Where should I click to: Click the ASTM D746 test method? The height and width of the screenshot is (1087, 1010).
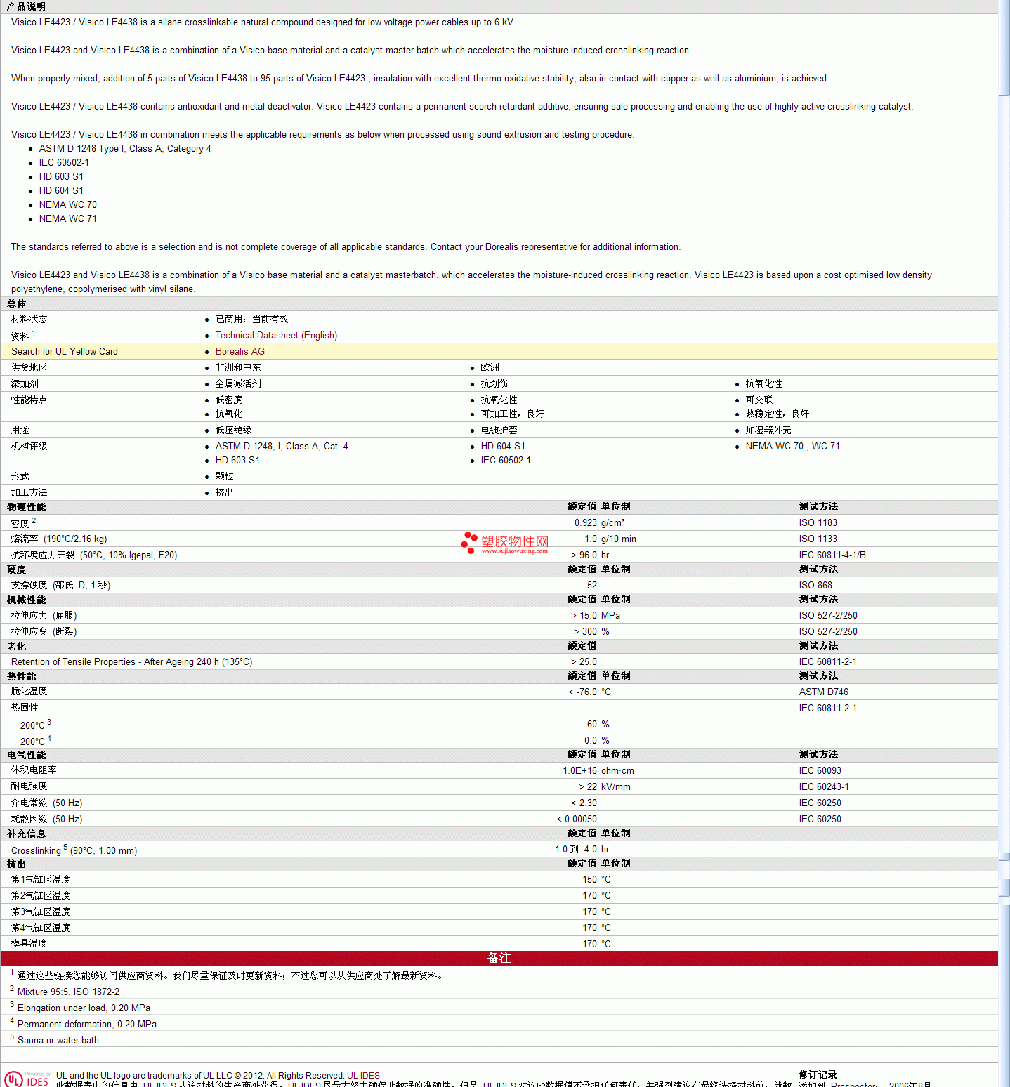(824, 692)
